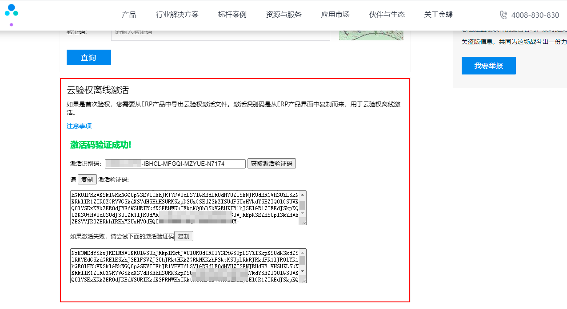567x309 pixels.
Task: Open the 行业解决方案 menu
Action: coord(177,15)
